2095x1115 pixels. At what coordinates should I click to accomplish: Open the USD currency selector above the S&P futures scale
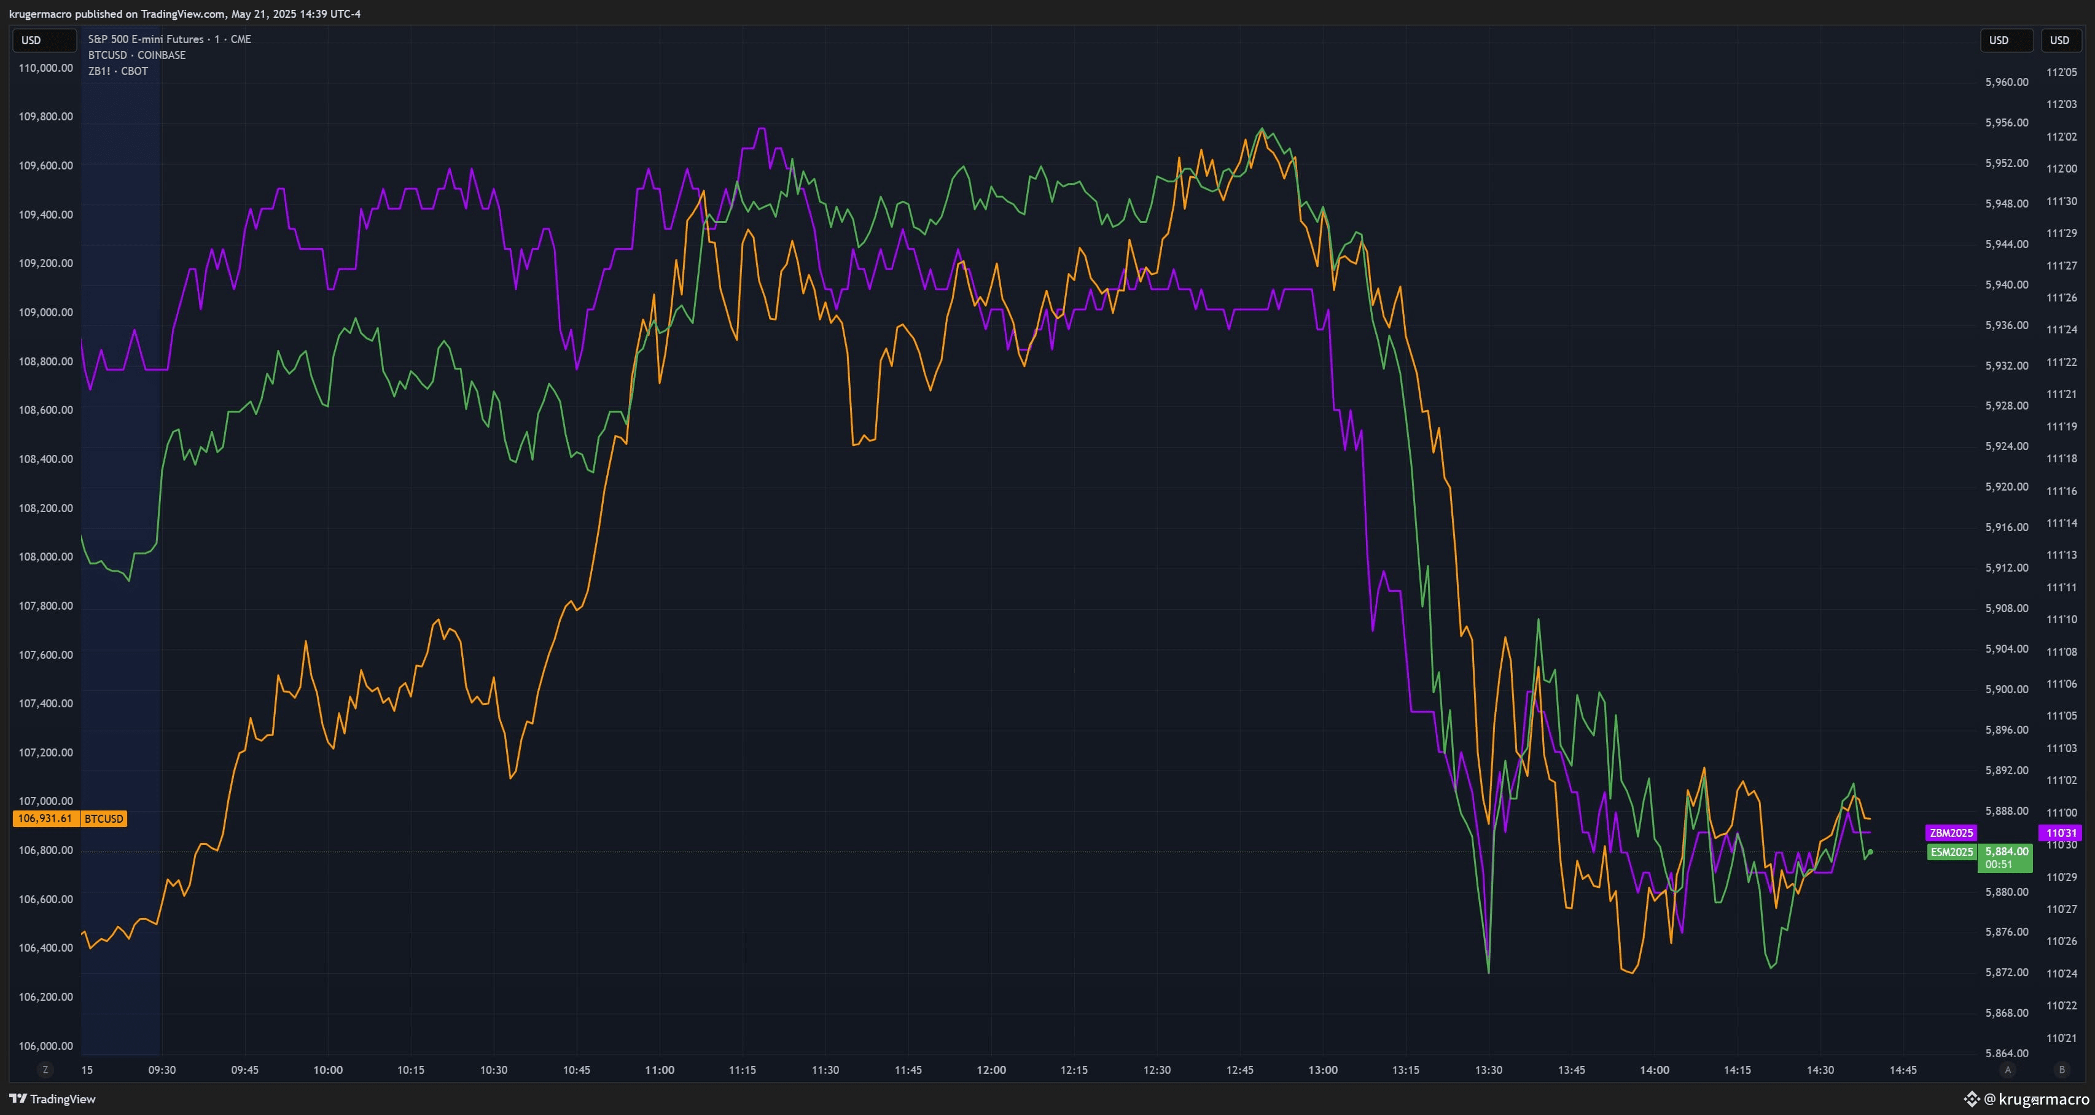pyautogui.click(x=2007, y=40)
